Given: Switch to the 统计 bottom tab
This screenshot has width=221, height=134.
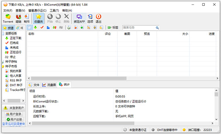Looking at the screenshot, I should click(x=64, y=85).
